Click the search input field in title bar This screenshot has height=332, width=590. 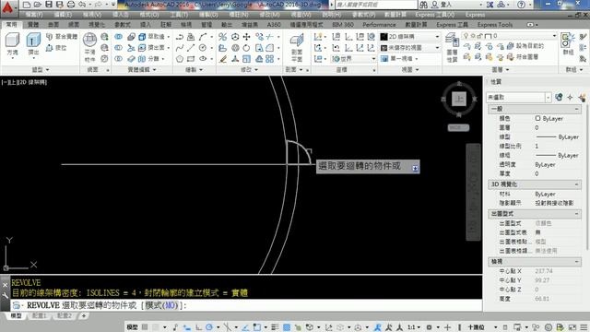(x=376, y=5)
